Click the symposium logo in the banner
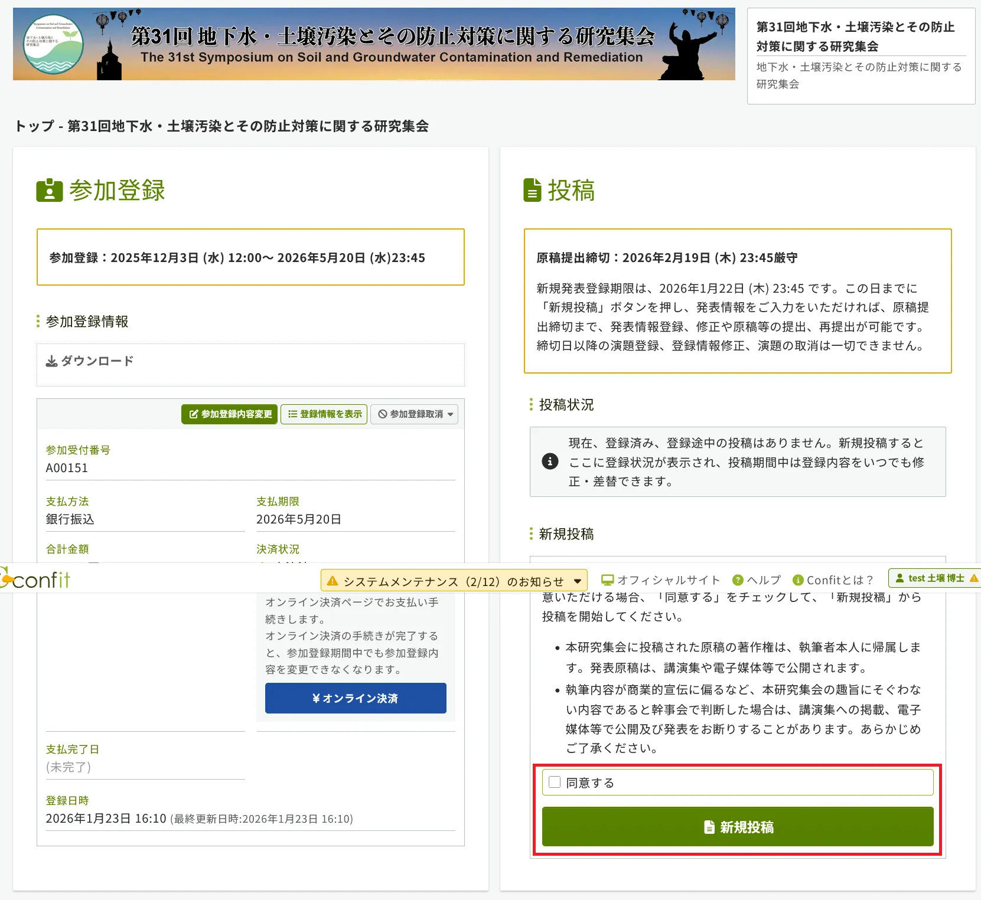Image resolution: width=981 pixels, height=900 pixels. pos(53,44)
